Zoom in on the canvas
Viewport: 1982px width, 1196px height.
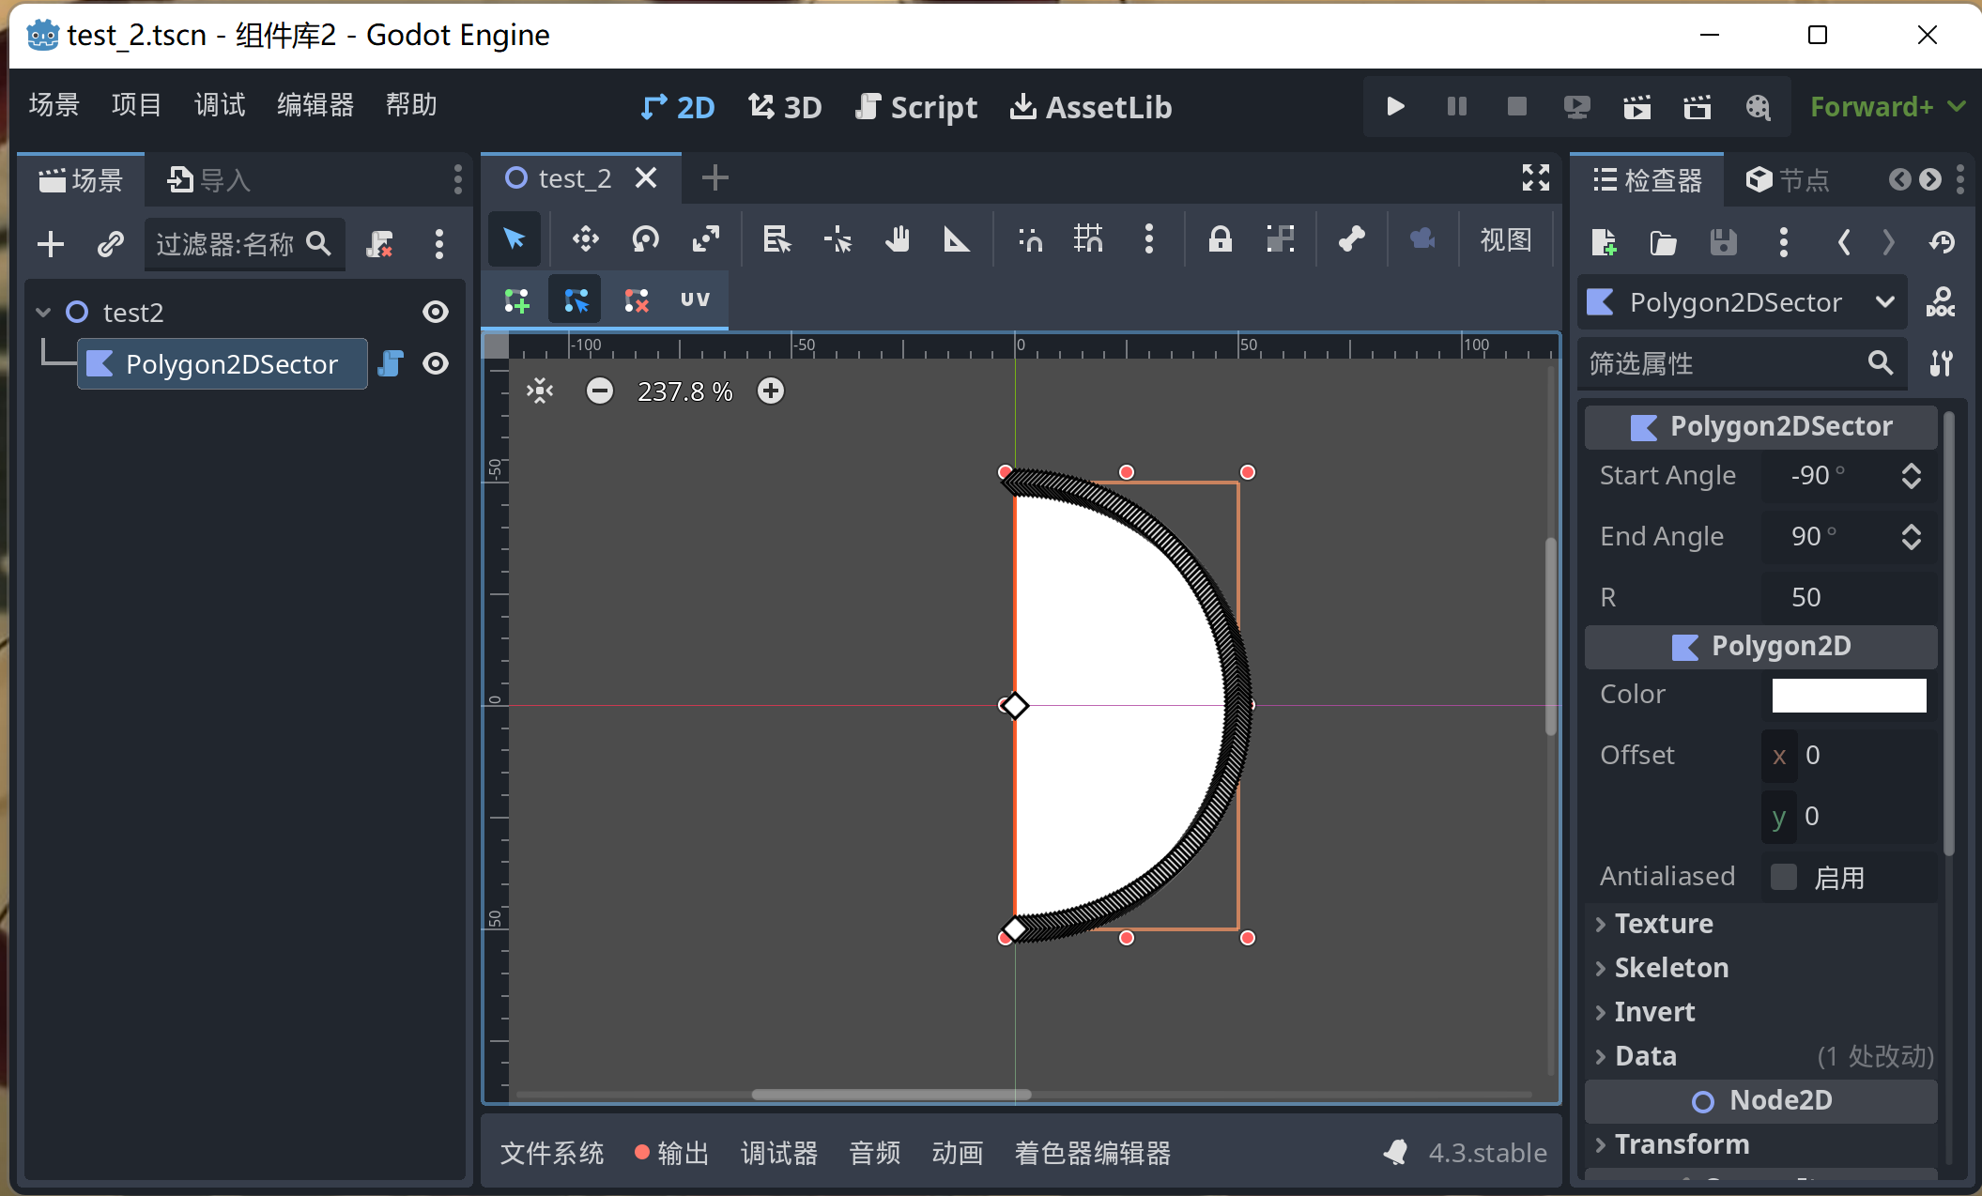771,391
